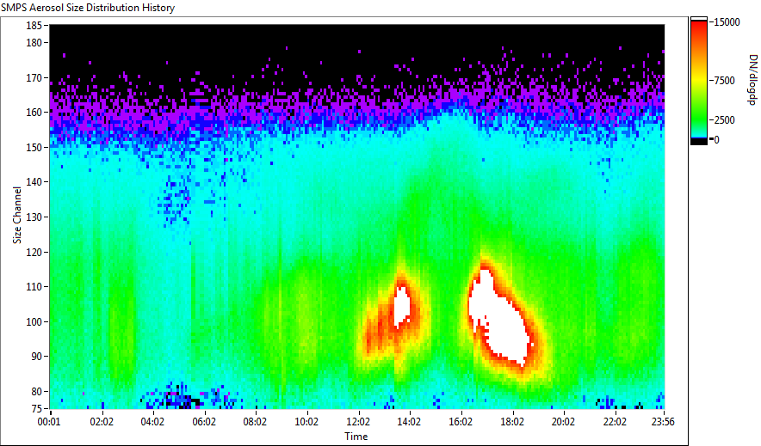Click the 110 size channel axis value
This screenshot has width=761, height=446.
34,287
